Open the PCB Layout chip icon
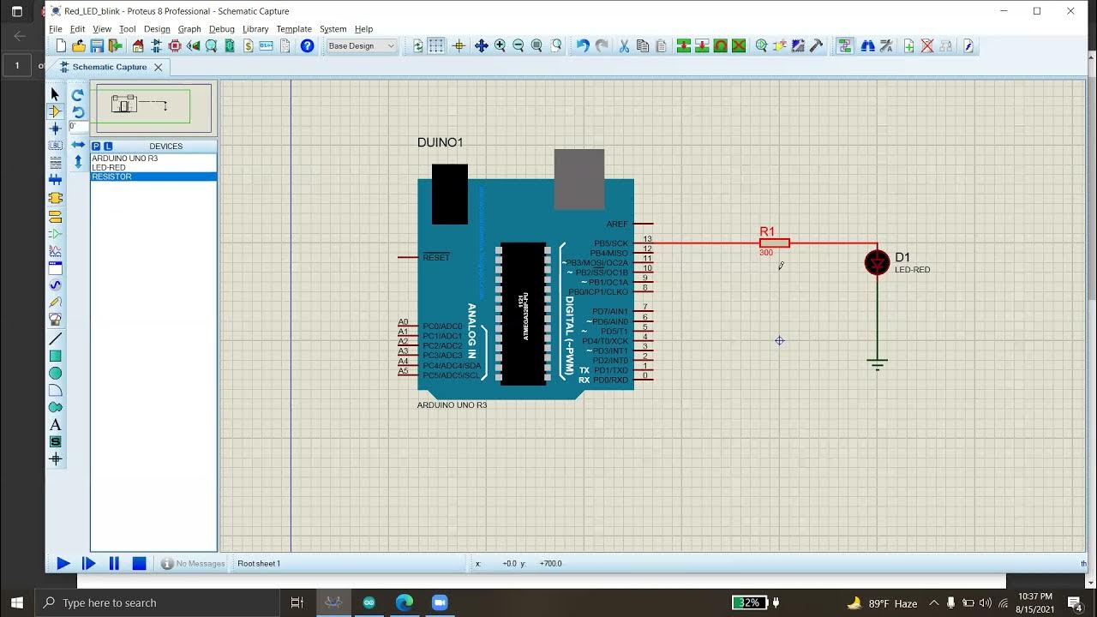This screenshot has height=617, width=1097. 175,46
